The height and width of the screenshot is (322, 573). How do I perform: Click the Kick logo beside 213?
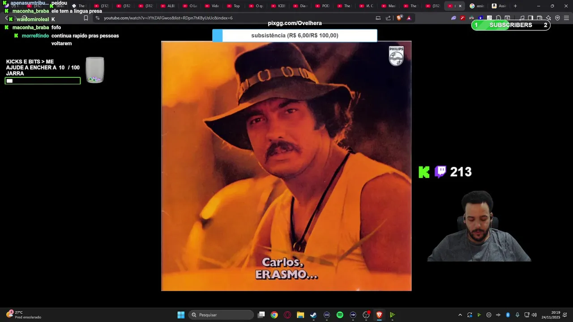pyautogui.click(x=424, y=172)
